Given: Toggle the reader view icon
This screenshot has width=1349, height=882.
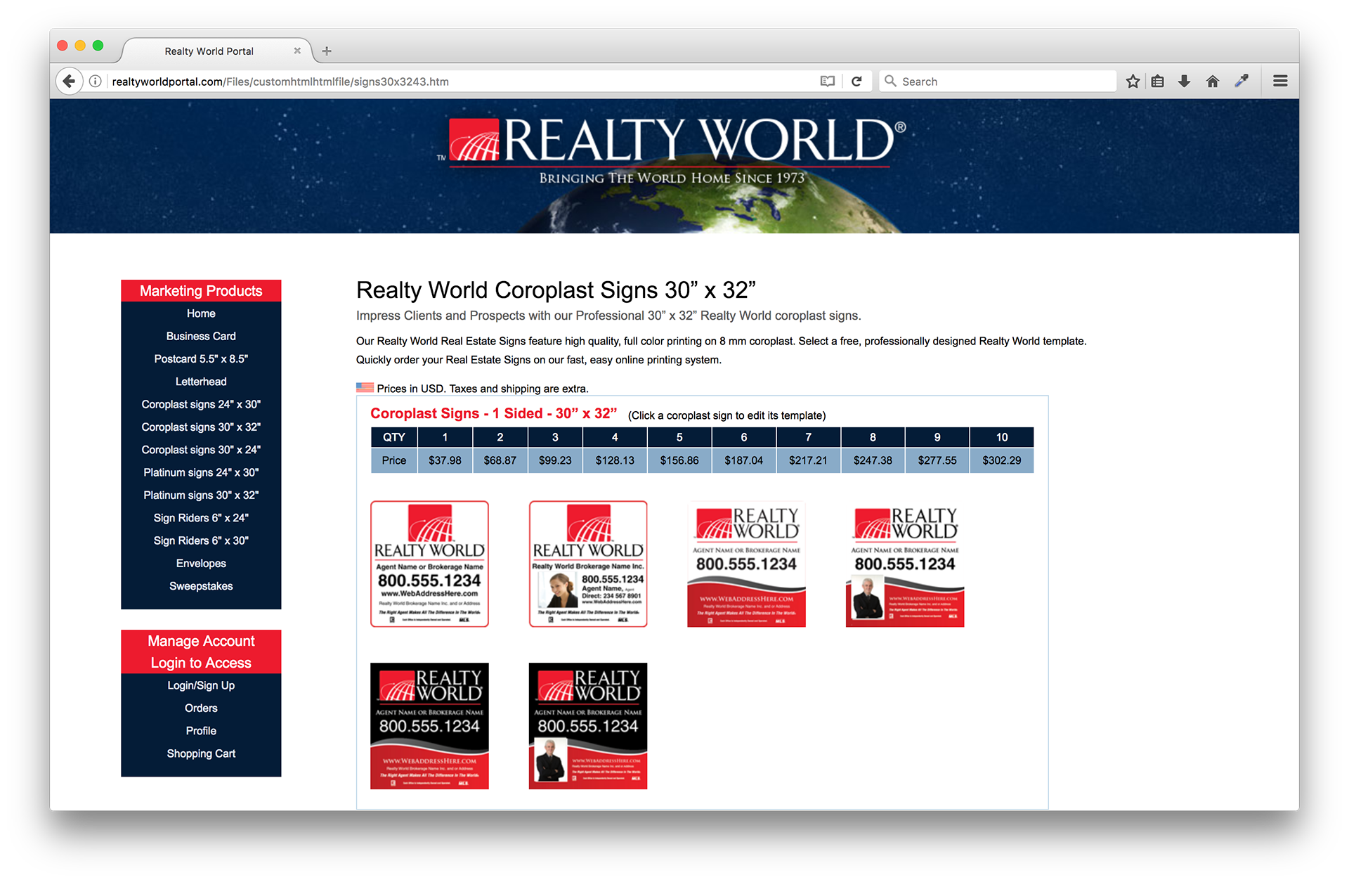Looking at the screenshot, I should (828, 82).
